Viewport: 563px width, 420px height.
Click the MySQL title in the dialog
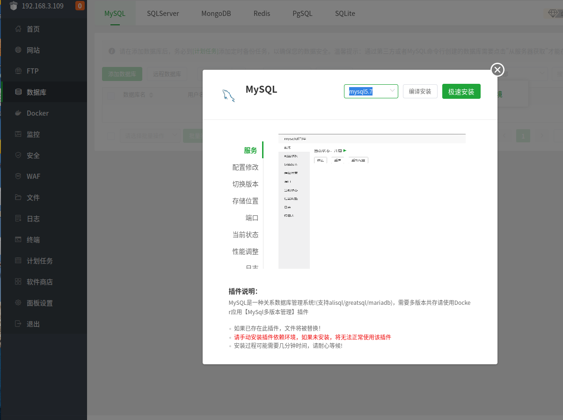[x=261, y=89]
